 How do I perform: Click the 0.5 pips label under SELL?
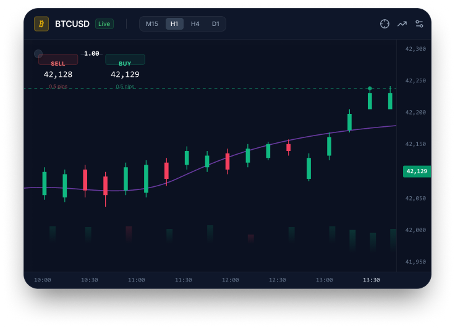(58, 87)
